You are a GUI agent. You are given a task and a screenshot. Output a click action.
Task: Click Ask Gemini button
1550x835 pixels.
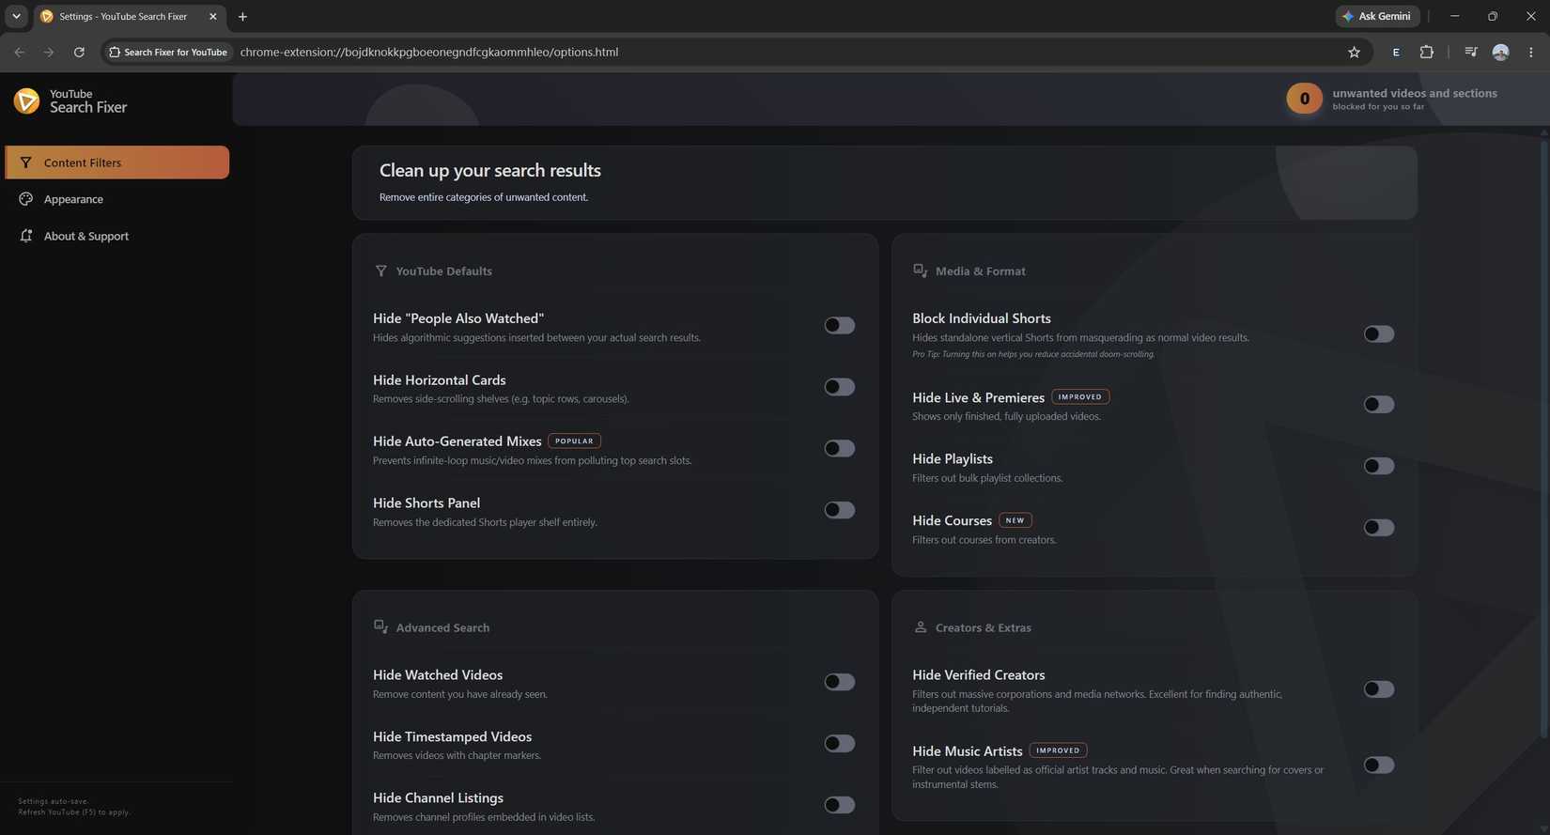click(1377, 17)
